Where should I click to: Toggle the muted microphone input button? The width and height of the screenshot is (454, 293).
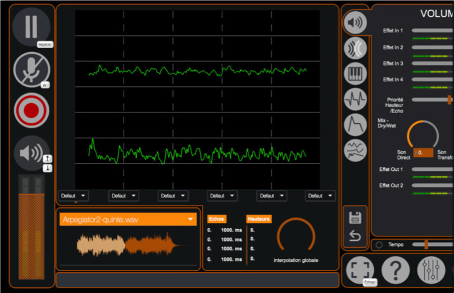point(31,69)
